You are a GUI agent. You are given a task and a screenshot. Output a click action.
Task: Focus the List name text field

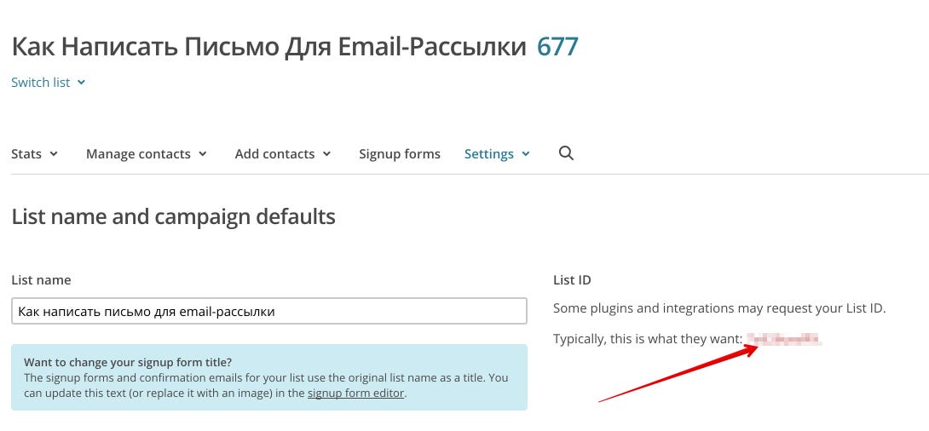click(269, 311)
